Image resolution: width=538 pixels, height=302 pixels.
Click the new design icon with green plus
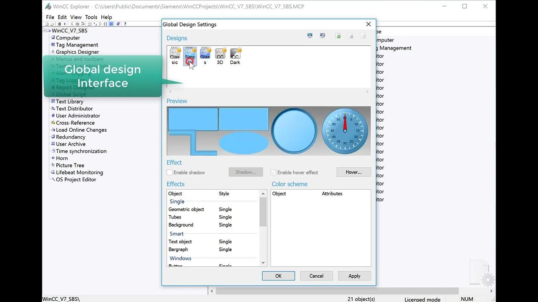[338, 36]
